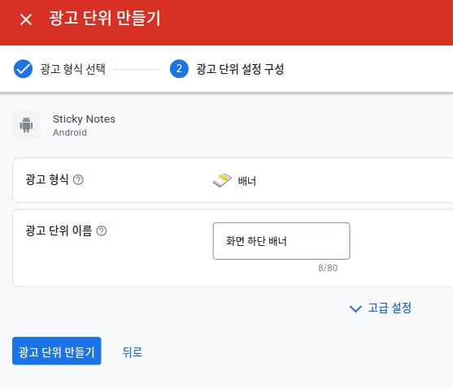
Task: Click the Sticky Notes app name
Action: 84,119
